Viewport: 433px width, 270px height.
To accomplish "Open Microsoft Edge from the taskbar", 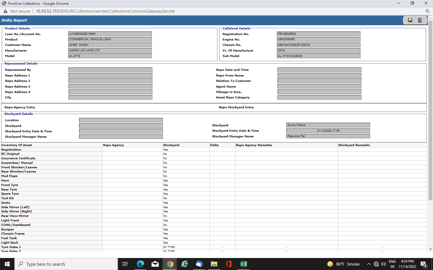I will click(140, 264).
